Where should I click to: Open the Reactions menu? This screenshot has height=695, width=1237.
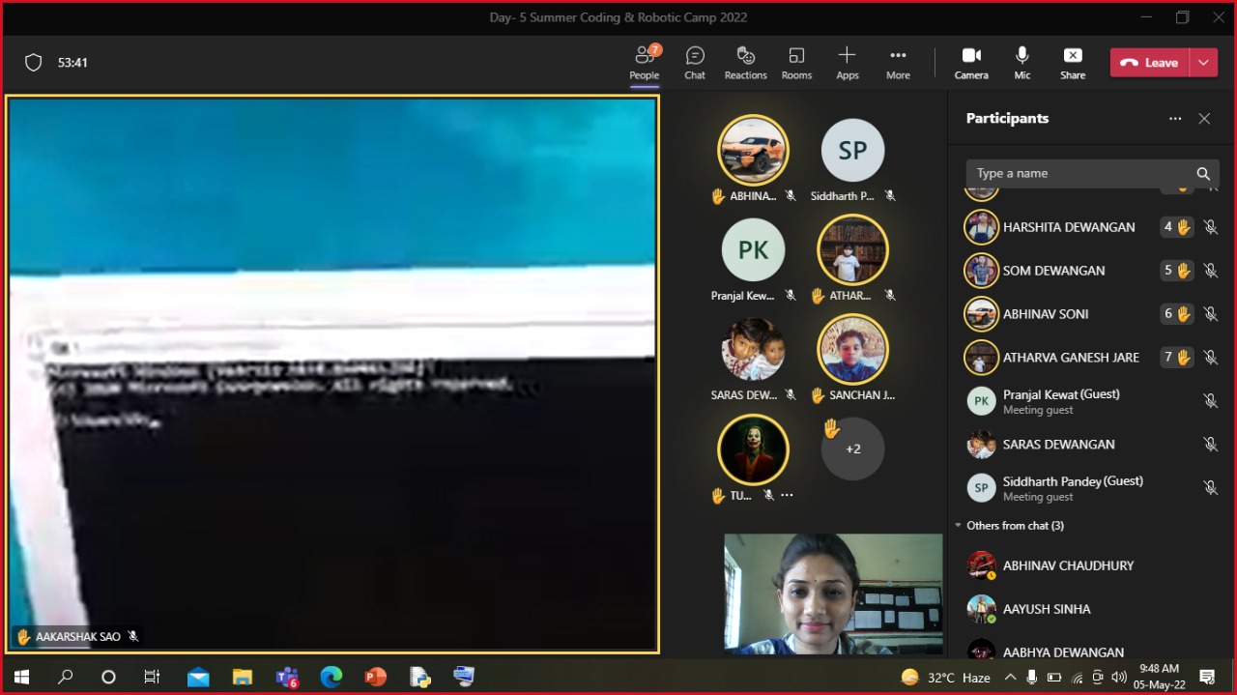point(745,63)
